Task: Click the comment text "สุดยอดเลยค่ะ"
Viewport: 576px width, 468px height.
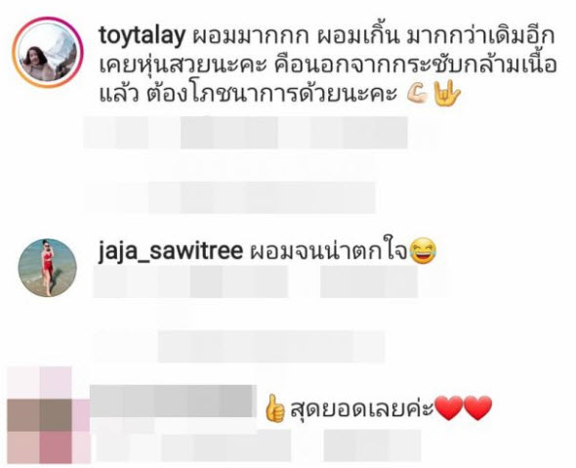Action: (362, 409)
